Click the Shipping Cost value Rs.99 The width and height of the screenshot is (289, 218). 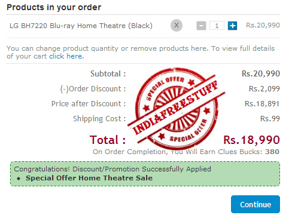pos(270,119)
